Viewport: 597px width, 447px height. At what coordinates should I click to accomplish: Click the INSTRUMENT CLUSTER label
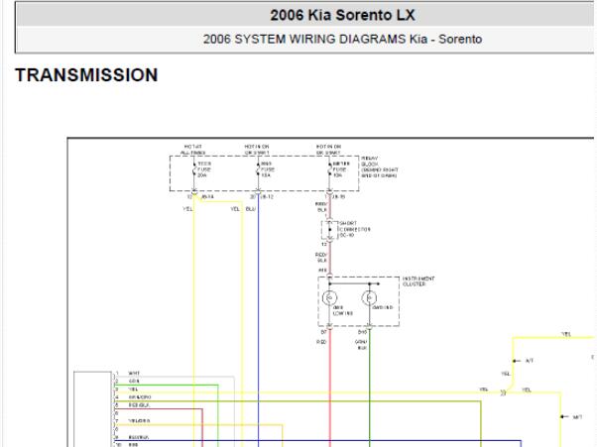[418, 281]
